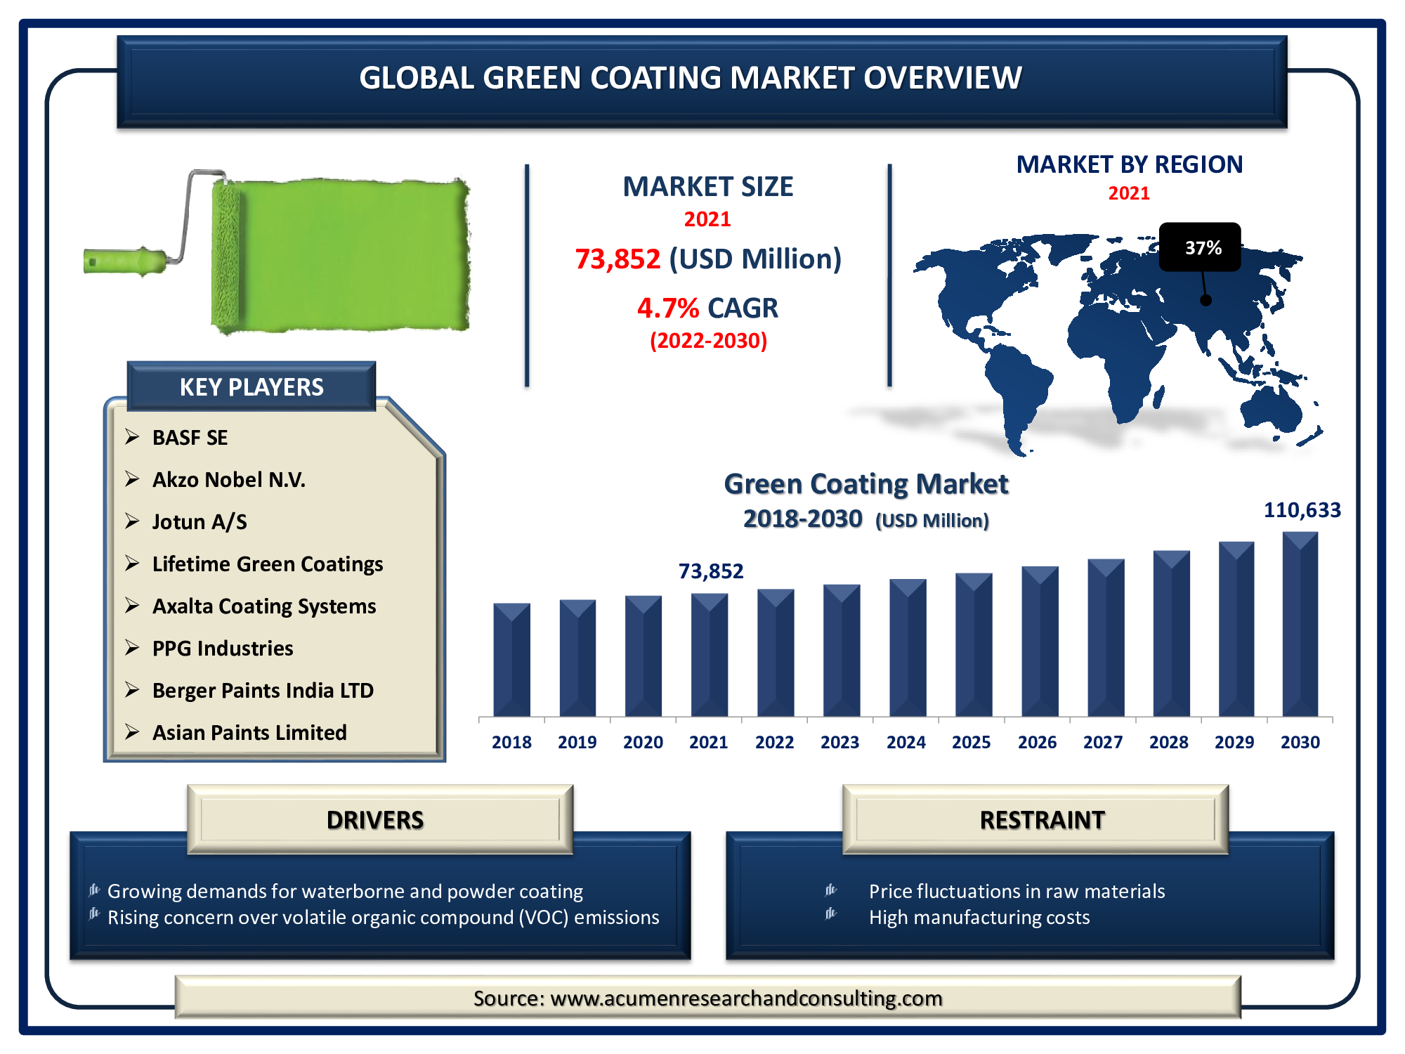Click bullet icon before Price fluctuations text
This screenshot has height=1054, width=1405.
click(831, 891)
